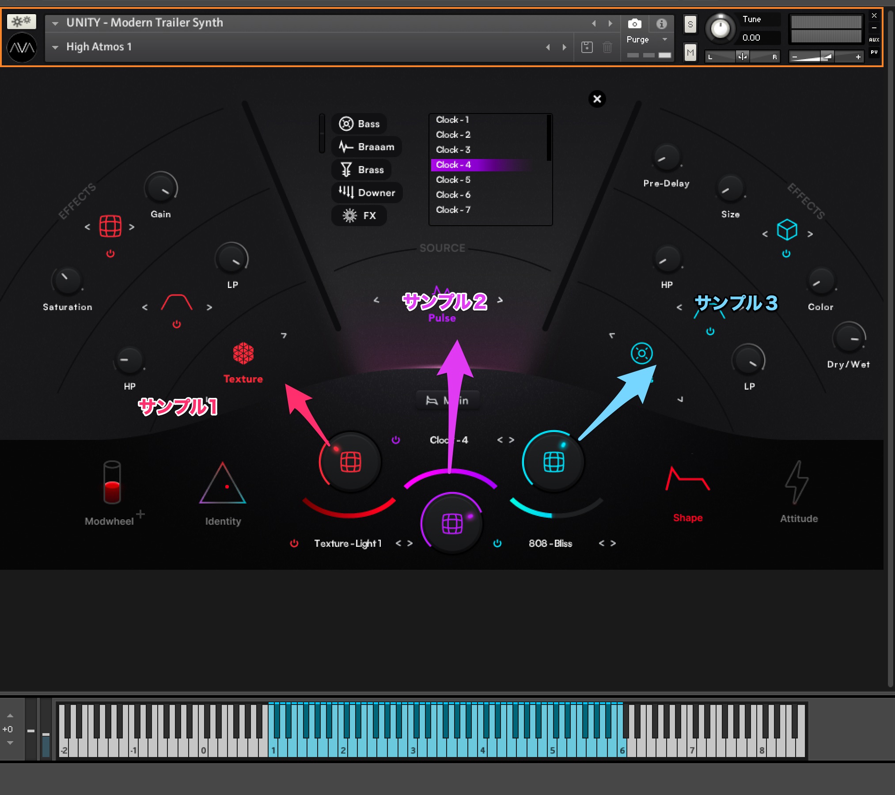The height and width of the screenshot is (795, 895).
Task: Click the camera snapshot icon
Action: point(634,23)
